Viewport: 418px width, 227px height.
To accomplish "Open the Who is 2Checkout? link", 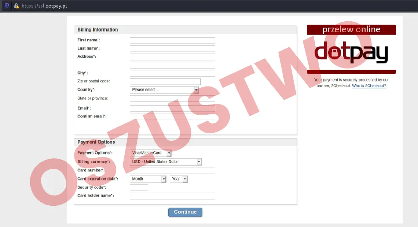I will tap(369, 86).
